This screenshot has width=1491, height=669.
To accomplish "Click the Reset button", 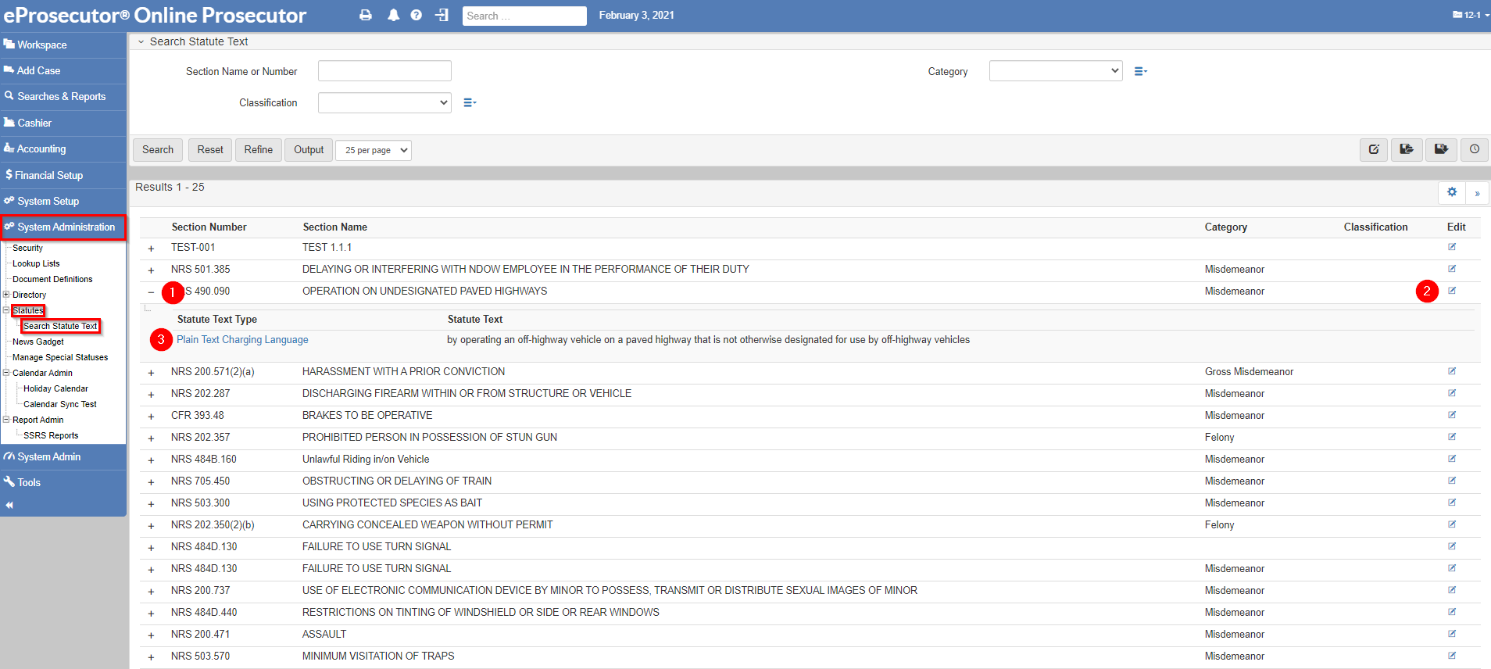I will click(x=210, y=149).
